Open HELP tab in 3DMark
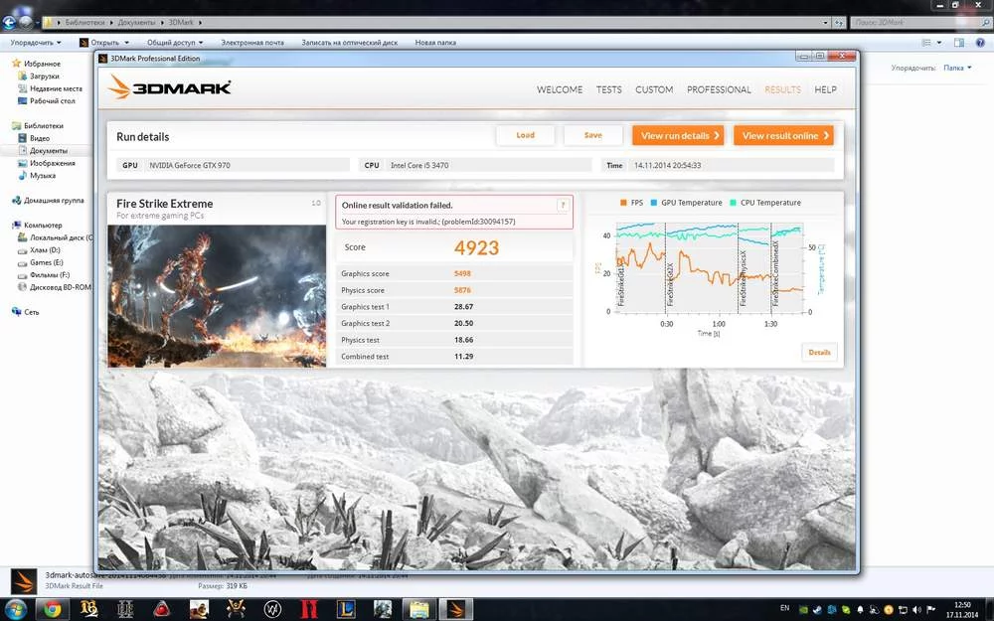The width and height of the screenshot is (994, 621). 825,89
